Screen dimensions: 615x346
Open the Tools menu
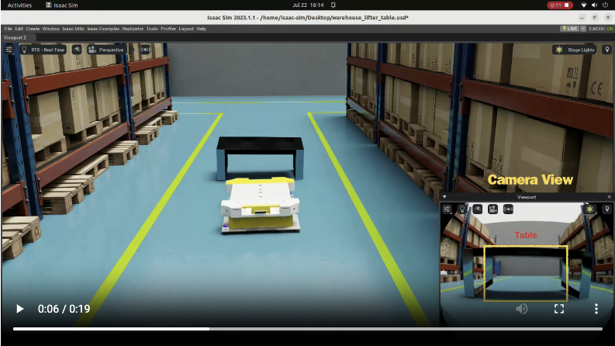[x=152, y=29]
